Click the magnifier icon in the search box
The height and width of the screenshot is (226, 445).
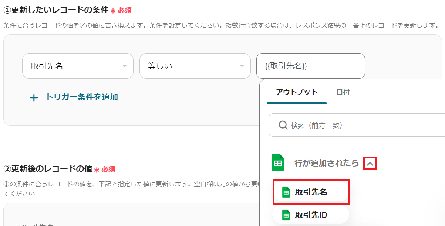click(x=283, y=126)
